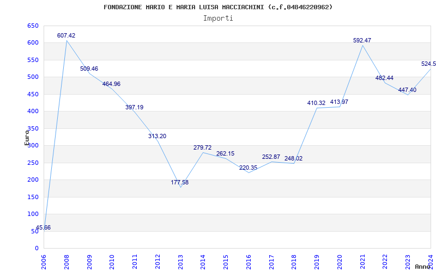Click the 413.97 value label
436x272 pixels.
339,102
